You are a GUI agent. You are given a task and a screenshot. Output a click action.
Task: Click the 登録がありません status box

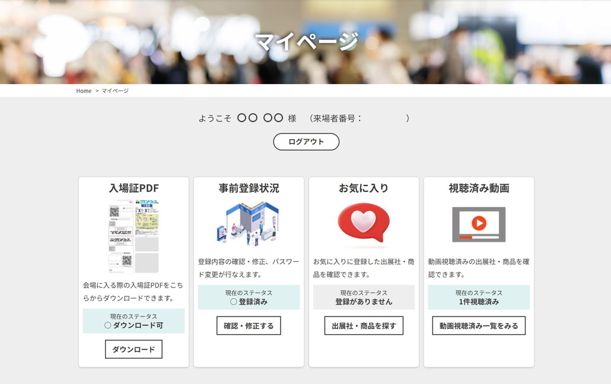pyautogui.click(x=364, y=297)
